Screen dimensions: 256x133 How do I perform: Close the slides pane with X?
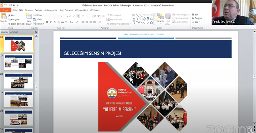tap(36, 32)
